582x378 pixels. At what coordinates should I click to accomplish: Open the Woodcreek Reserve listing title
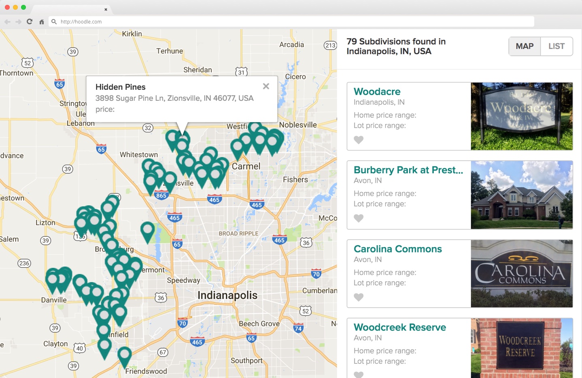pyautogui.click(x=399, y=327)
